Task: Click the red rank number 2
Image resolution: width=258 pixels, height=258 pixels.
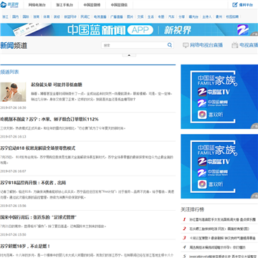Action: (184, 229)
